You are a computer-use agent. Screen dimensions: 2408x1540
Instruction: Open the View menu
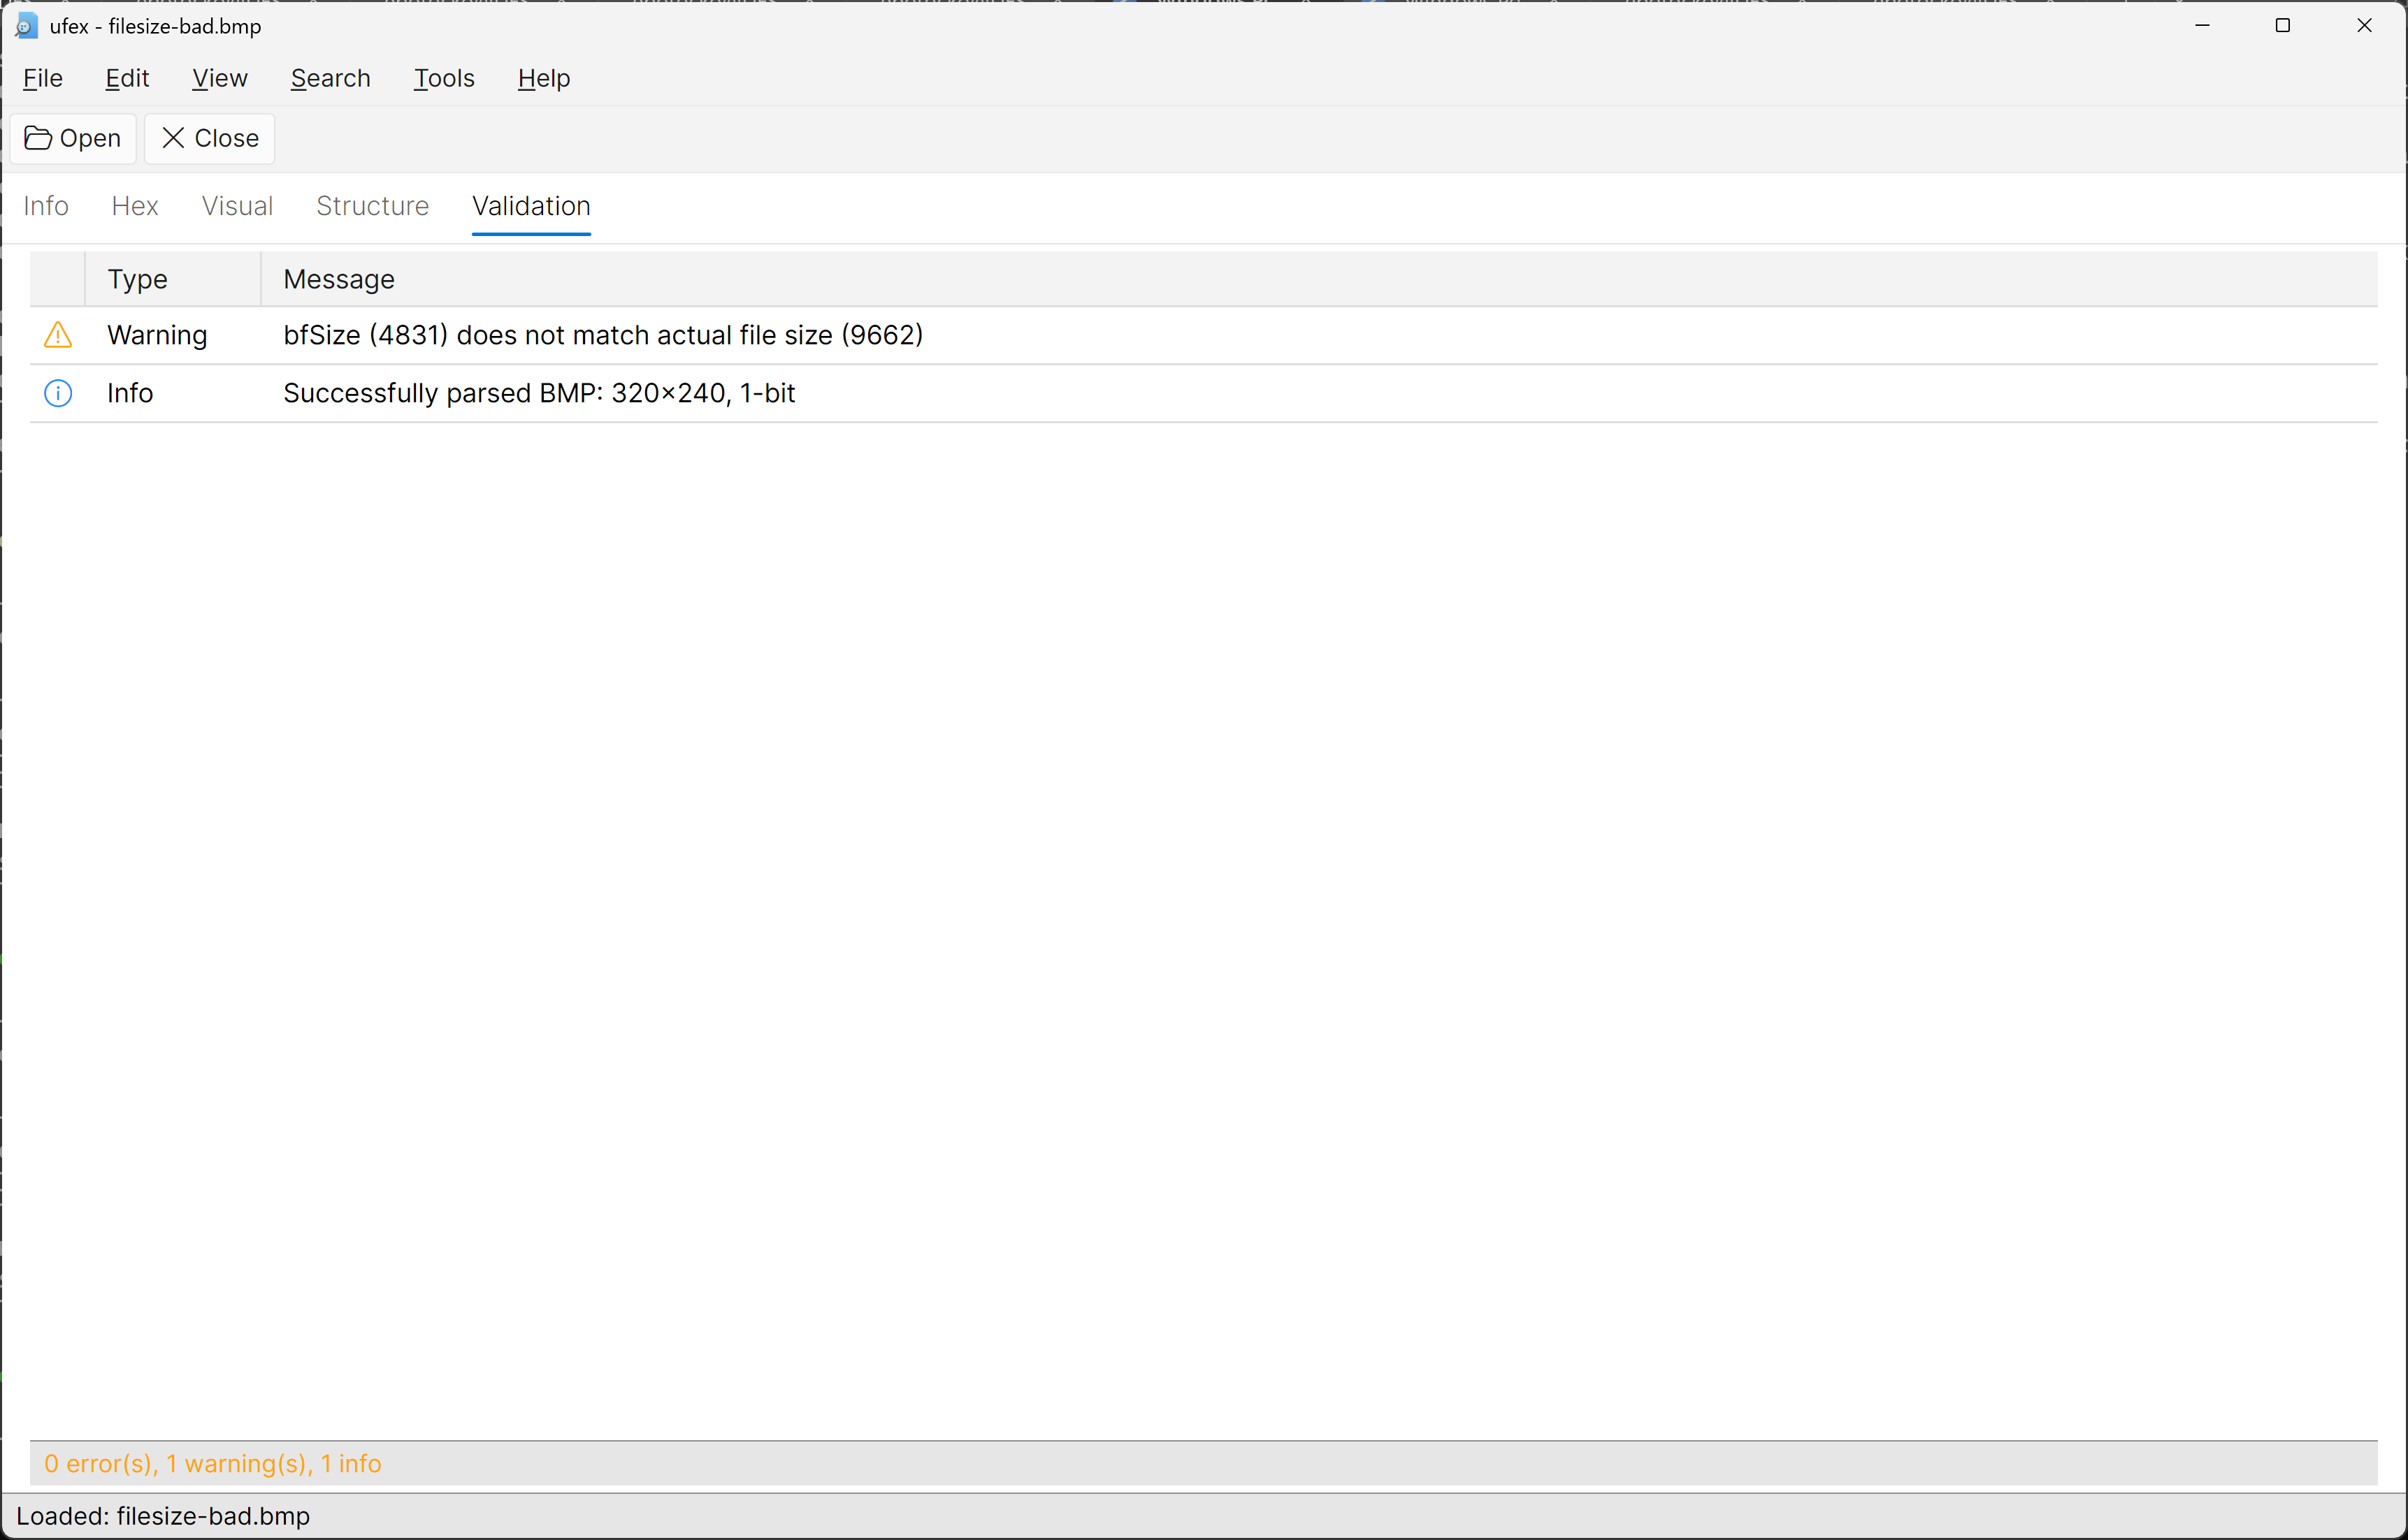click(x=219, y=78)
